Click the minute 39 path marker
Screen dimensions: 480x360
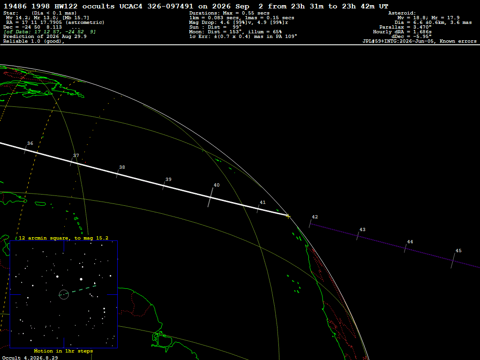click(x=164, y=186)
